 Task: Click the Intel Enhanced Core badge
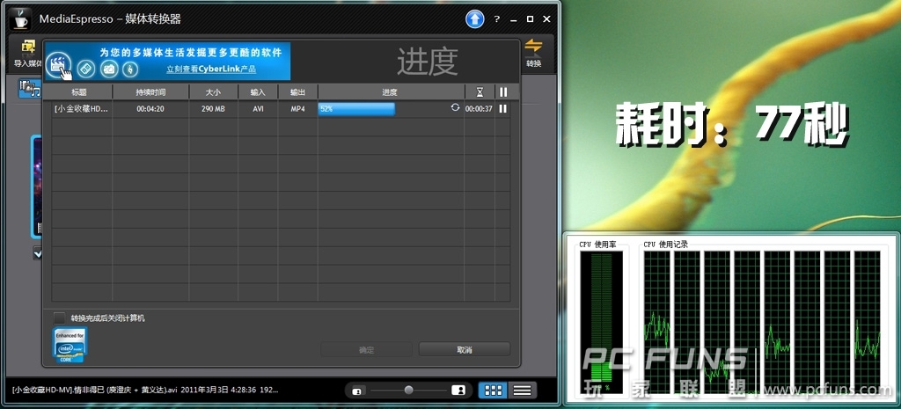coord(70,347)
